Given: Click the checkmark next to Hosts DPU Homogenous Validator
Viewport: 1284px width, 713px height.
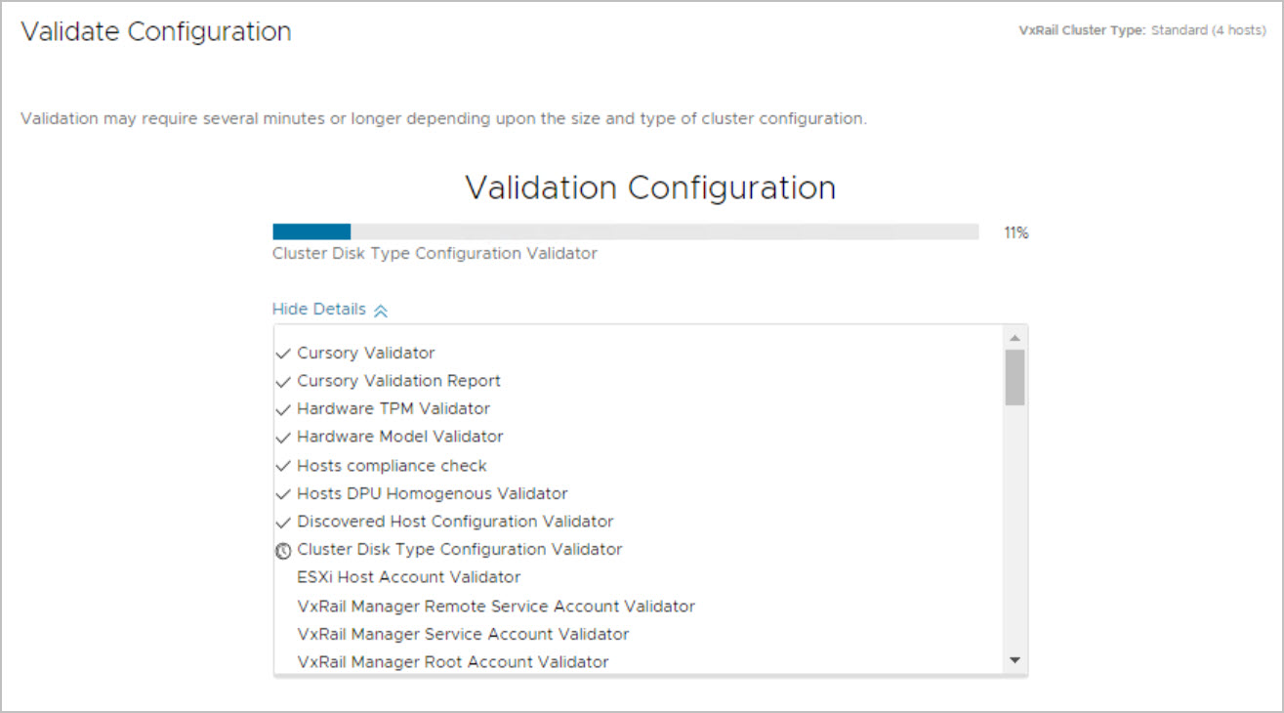Looking at the screenshot, I should 283,494.
